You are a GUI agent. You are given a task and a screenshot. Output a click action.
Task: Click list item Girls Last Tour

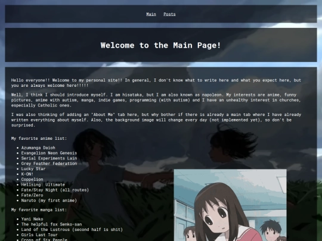point(39,235)
